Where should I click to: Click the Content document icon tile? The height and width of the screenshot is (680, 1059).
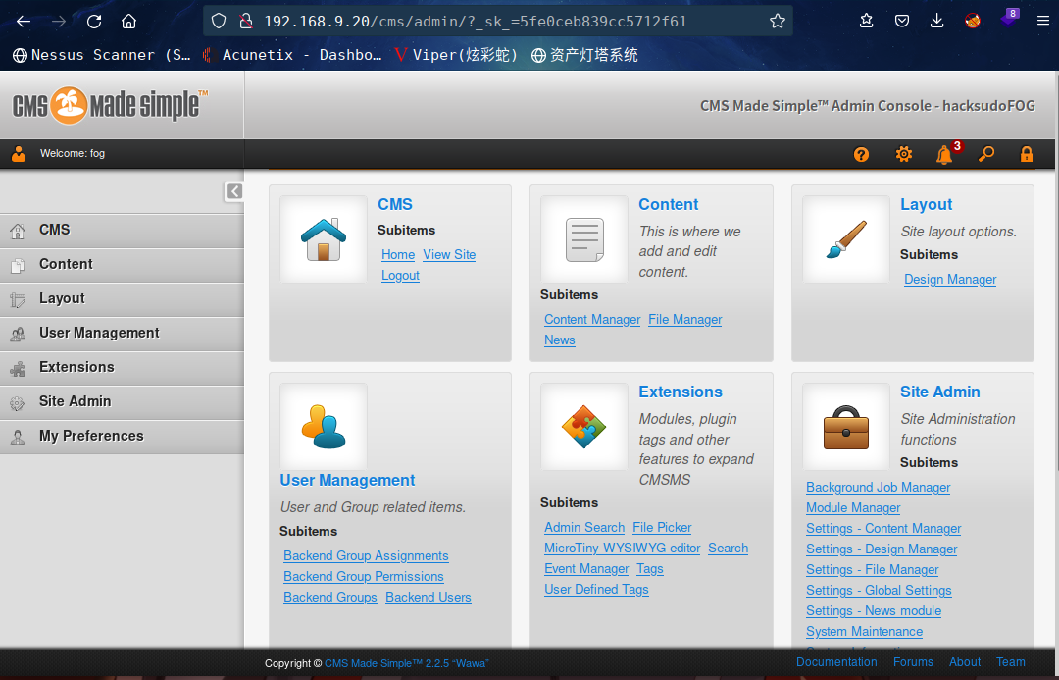pyautogui.click(x=584, y=239)
